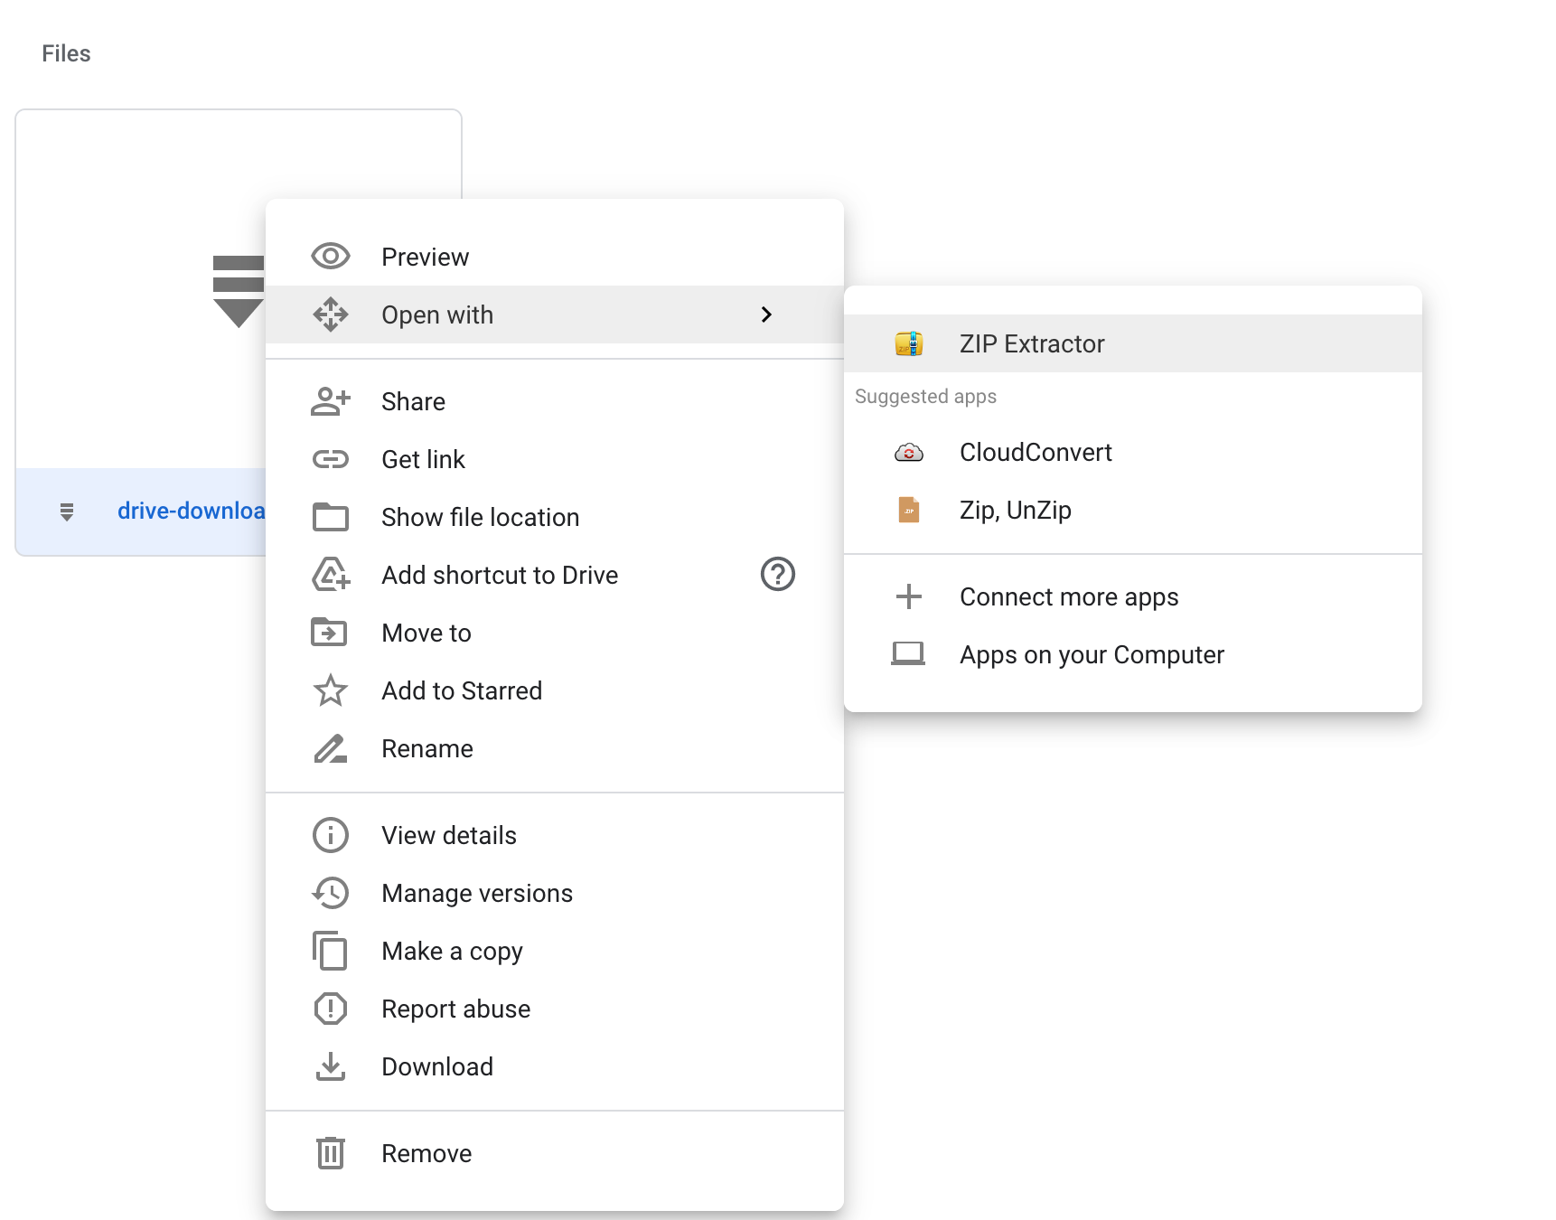This screenshot has width=1556, height=1220.
Task: Select the ZIP Extractor app icon
Action: (910, 343)
